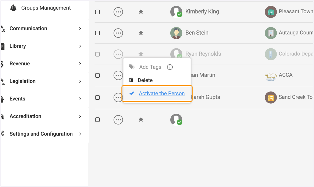
Task: Click the Events podium icon
Action: (2, 99)
